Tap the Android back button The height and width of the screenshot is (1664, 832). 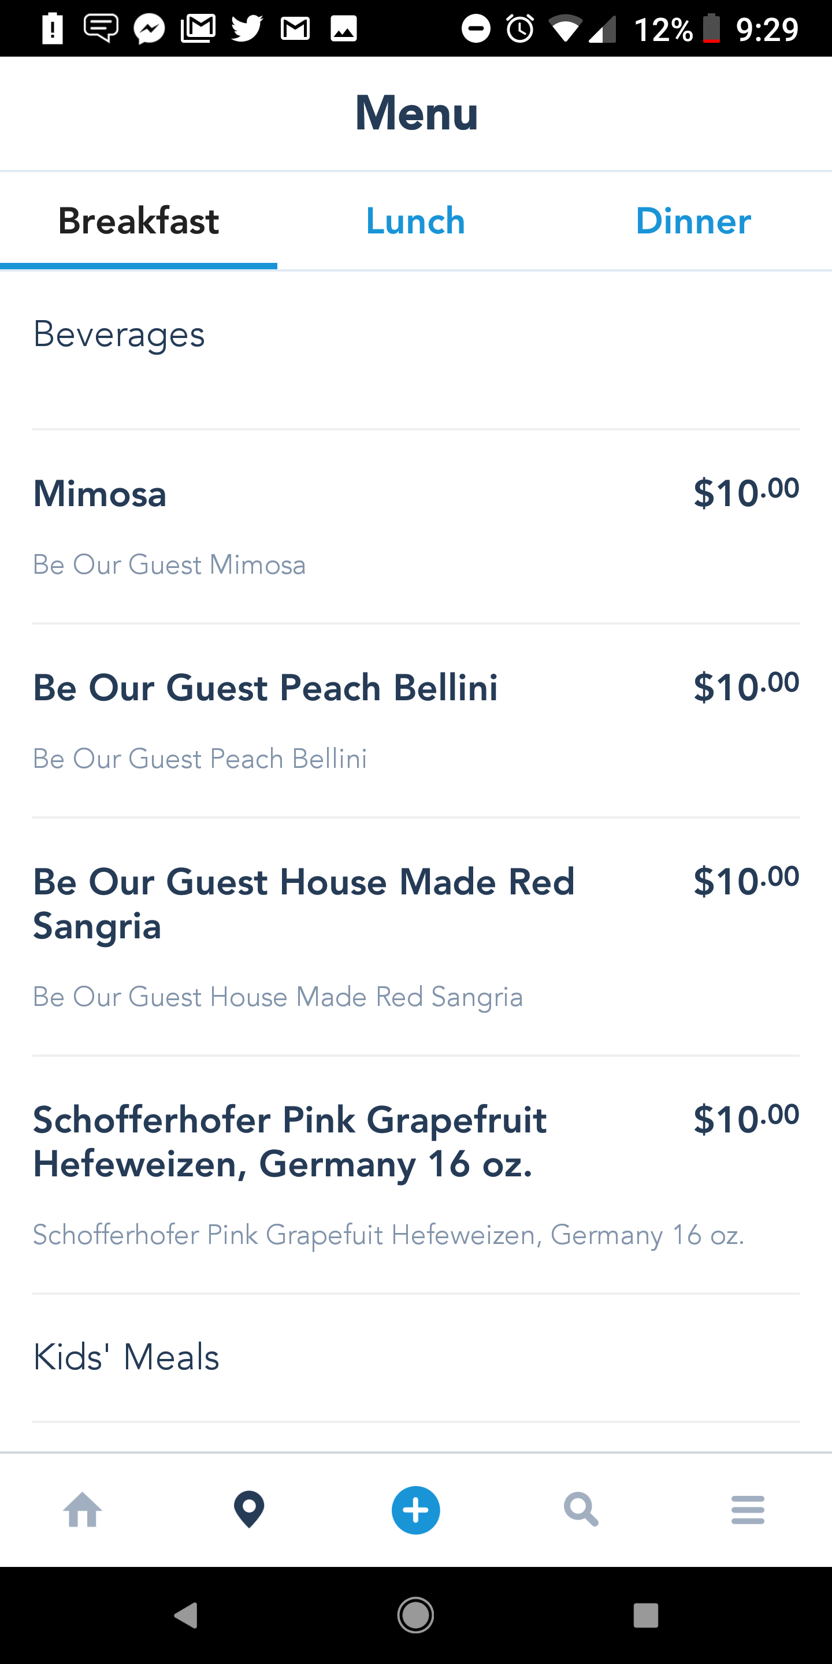pyautogui.click(x=186, y=1615)
